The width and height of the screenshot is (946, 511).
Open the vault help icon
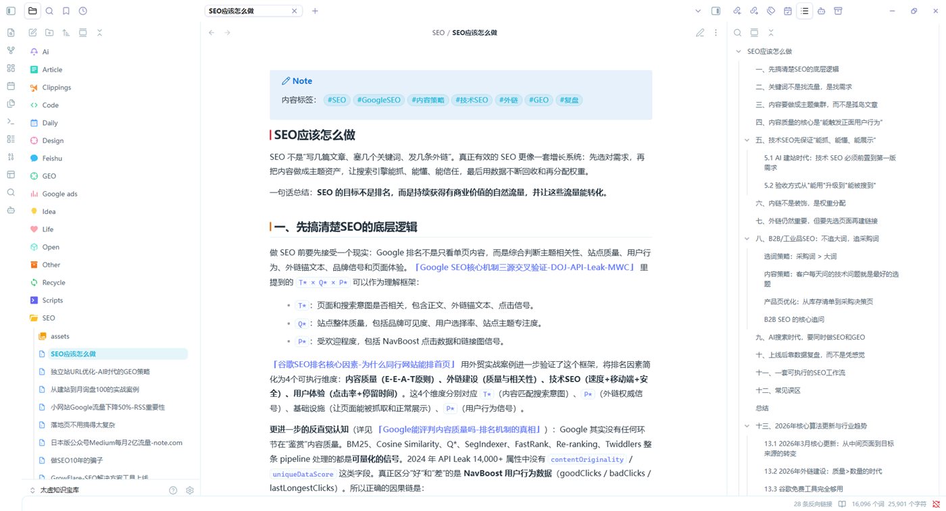point(173,490)
